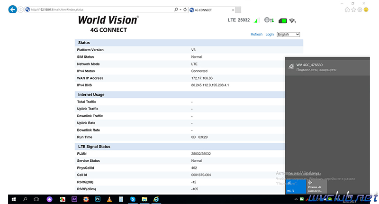Viewport: 379px width, 204px height.
Task: Click the LTE Signal Status section header
Action: pos(180,147)
